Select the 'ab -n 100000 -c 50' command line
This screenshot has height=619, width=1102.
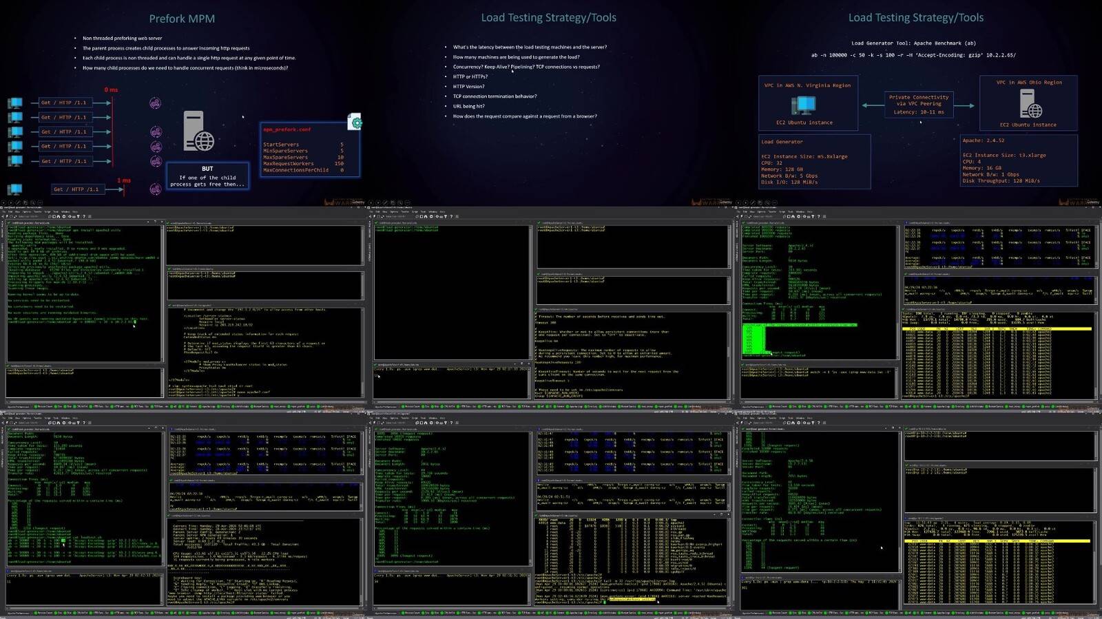913,55
